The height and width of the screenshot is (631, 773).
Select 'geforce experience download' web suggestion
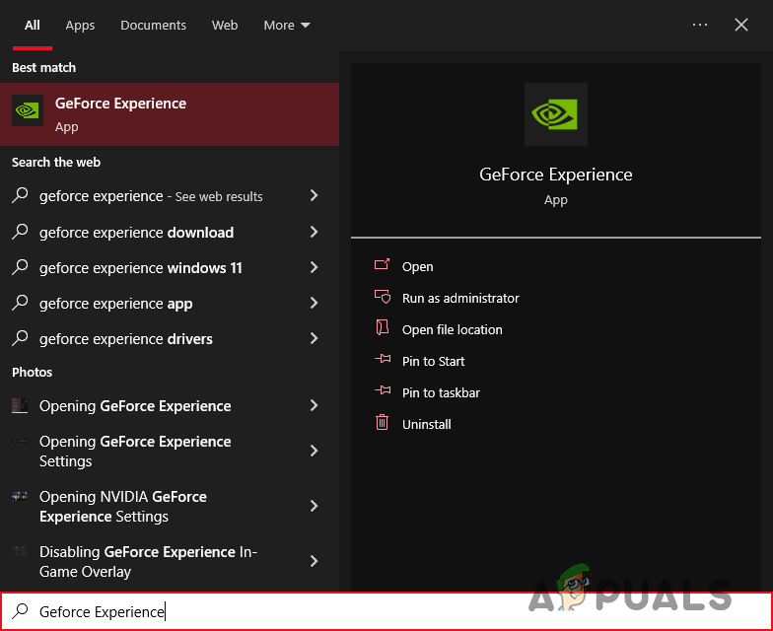pos(170,232)
